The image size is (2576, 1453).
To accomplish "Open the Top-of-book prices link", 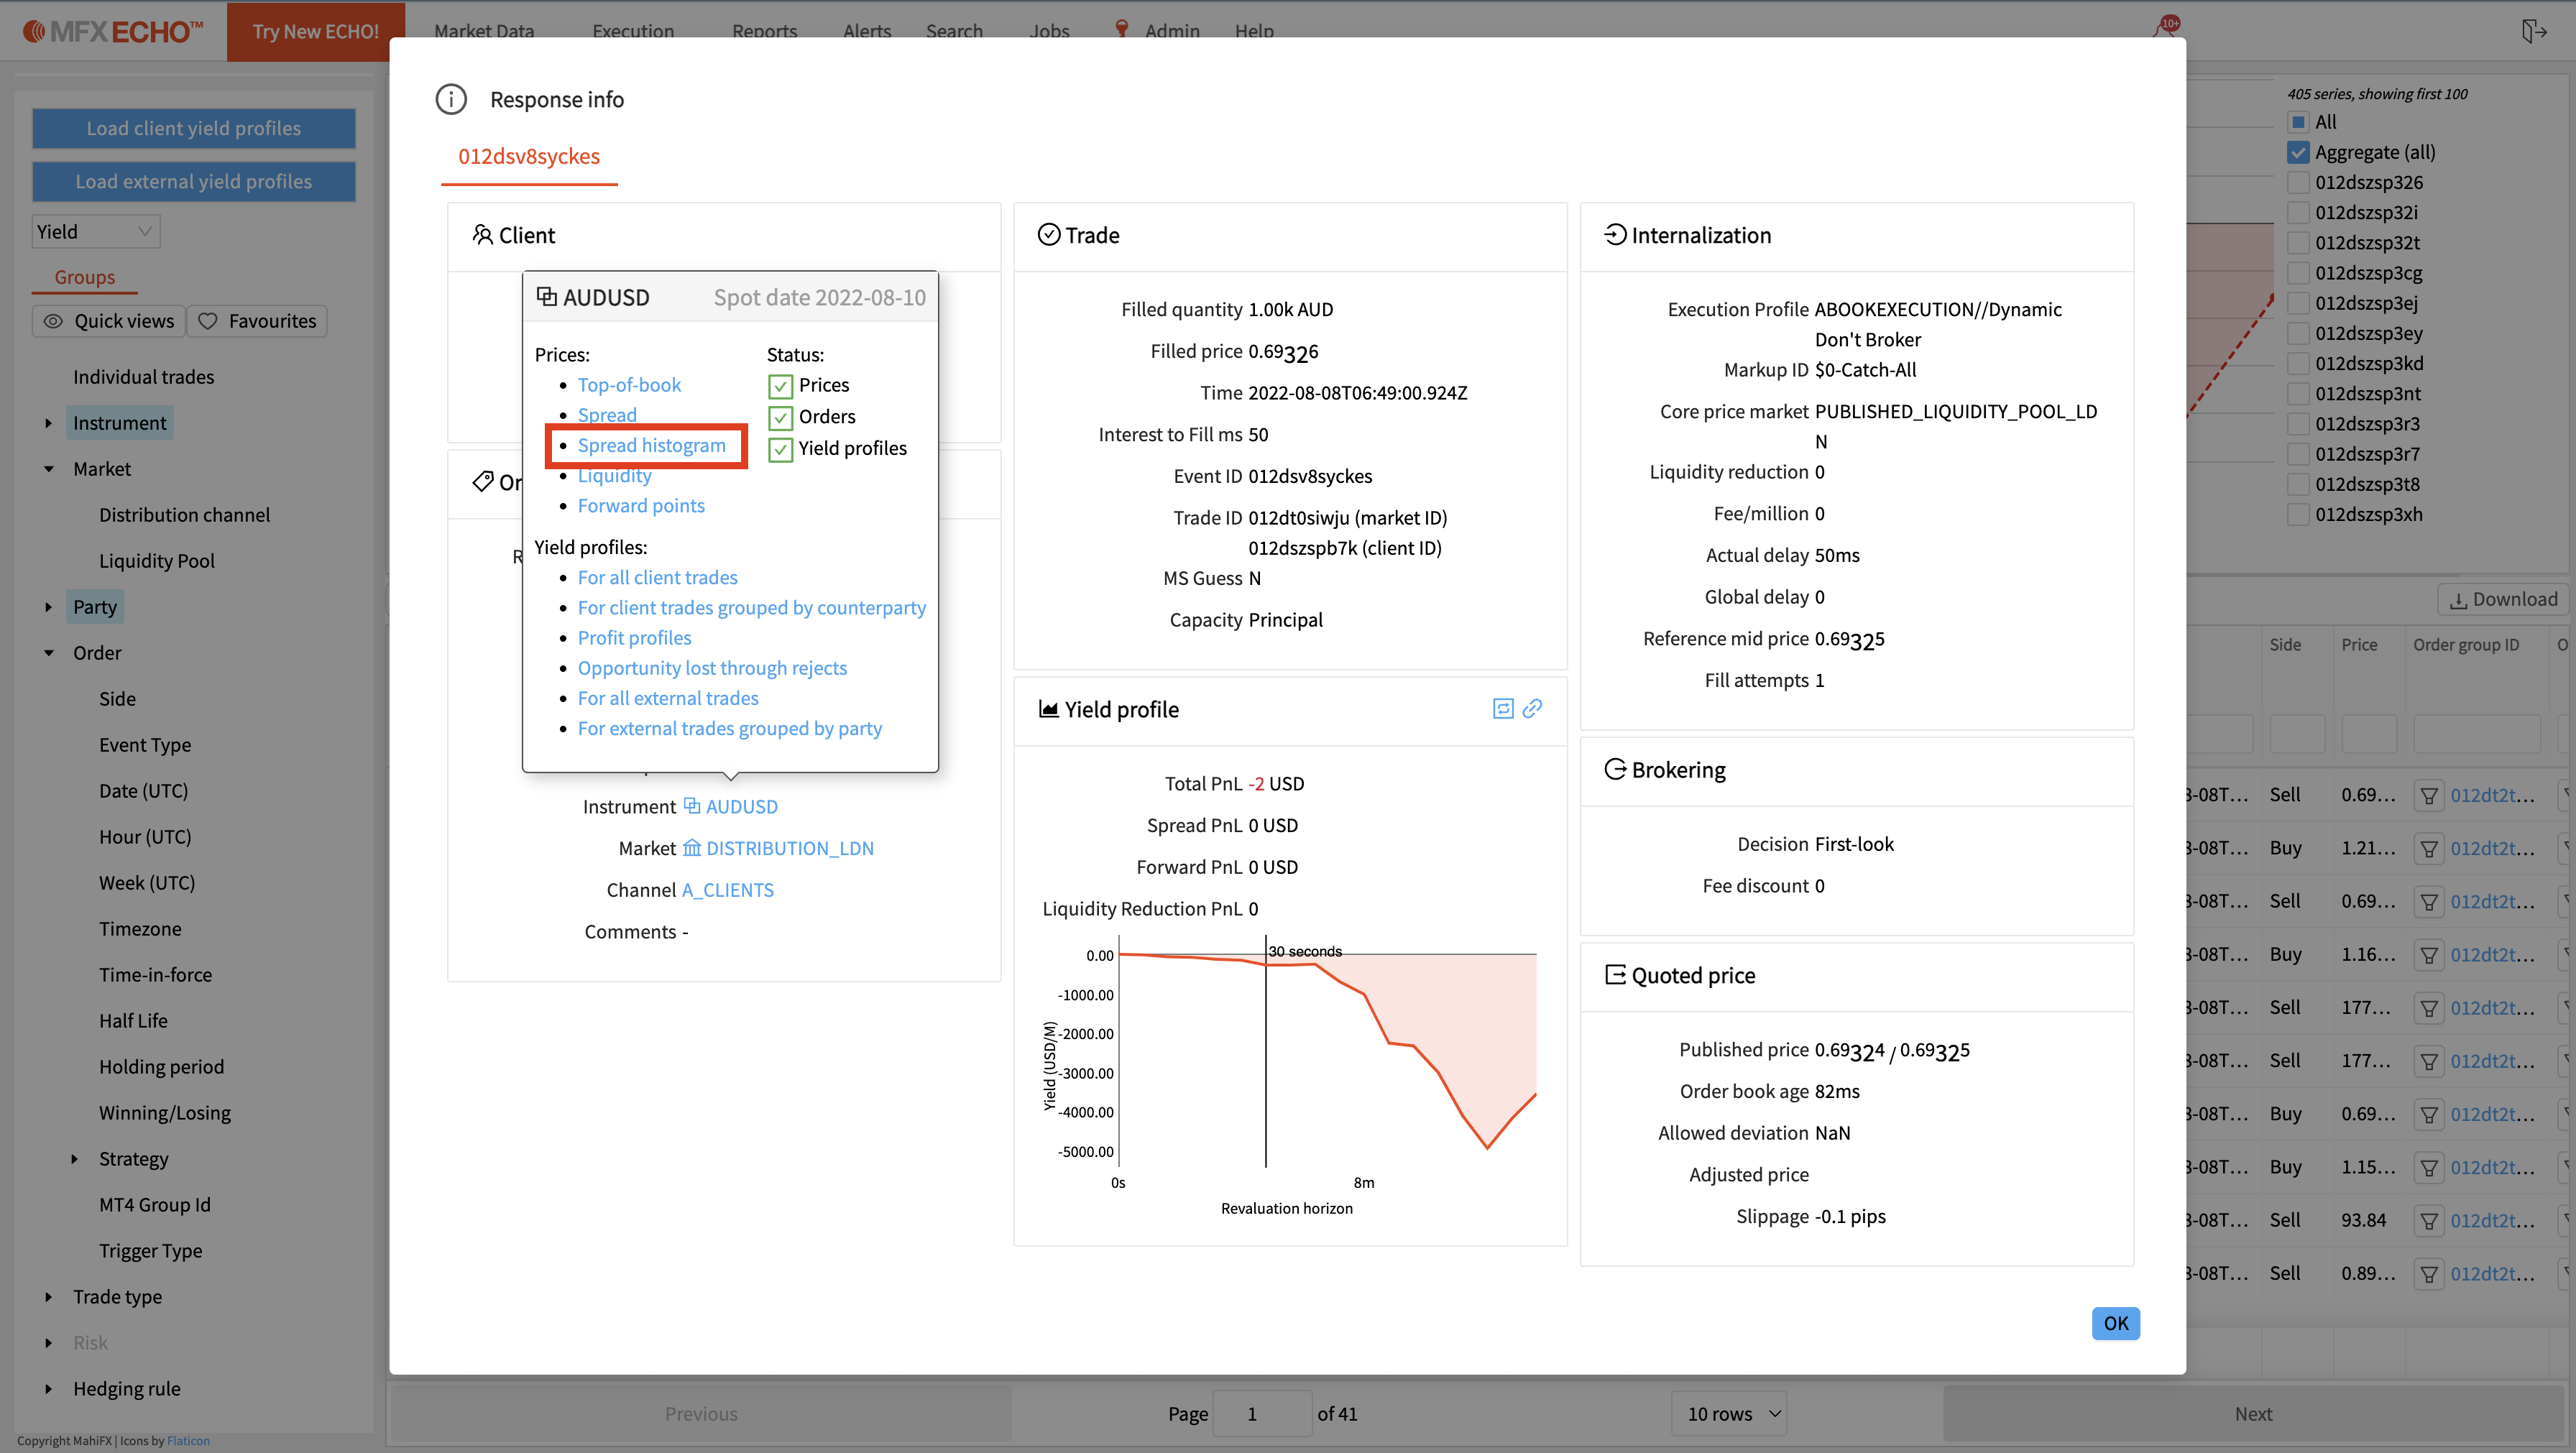I will [629, 385].
